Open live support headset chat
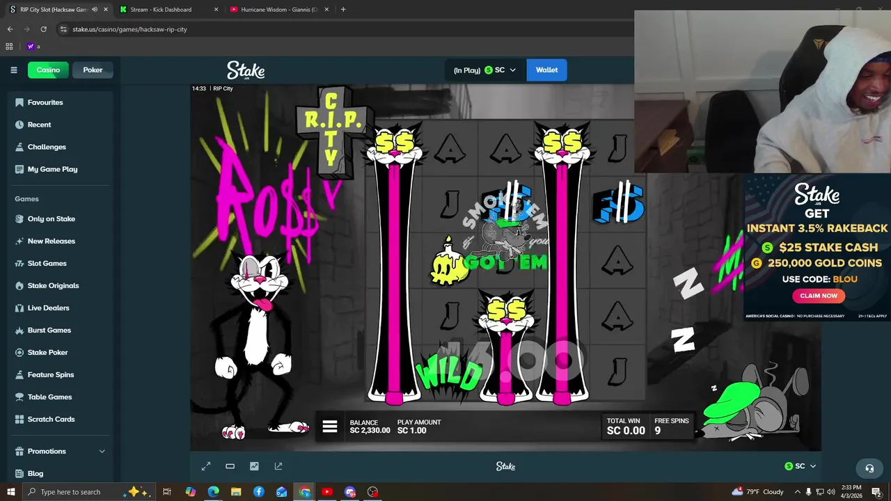The height and width of the screenshot is (501, 891). (x=869, y=468)
